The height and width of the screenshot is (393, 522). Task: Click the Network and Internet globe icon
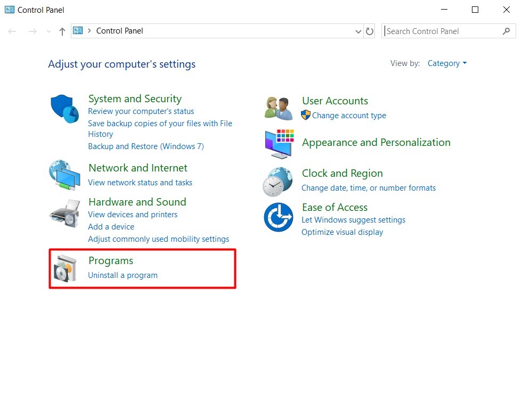[x=64, y=175]
